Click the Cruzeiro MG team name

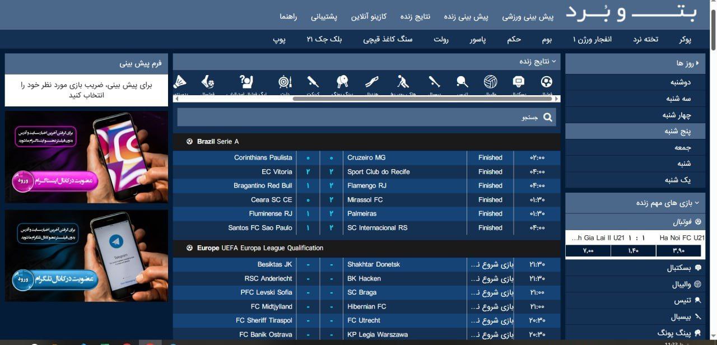[x=366, y=157]
